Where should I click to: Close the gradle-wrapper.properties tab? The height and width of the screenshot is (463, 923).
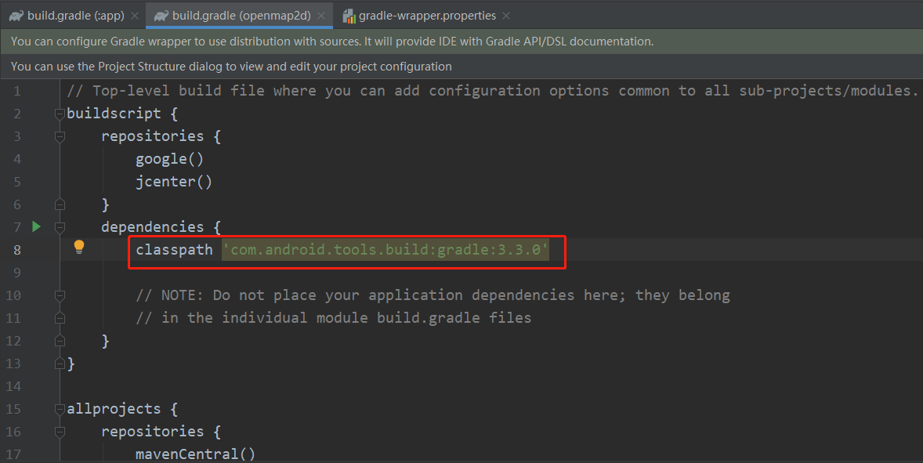point(506,16)
